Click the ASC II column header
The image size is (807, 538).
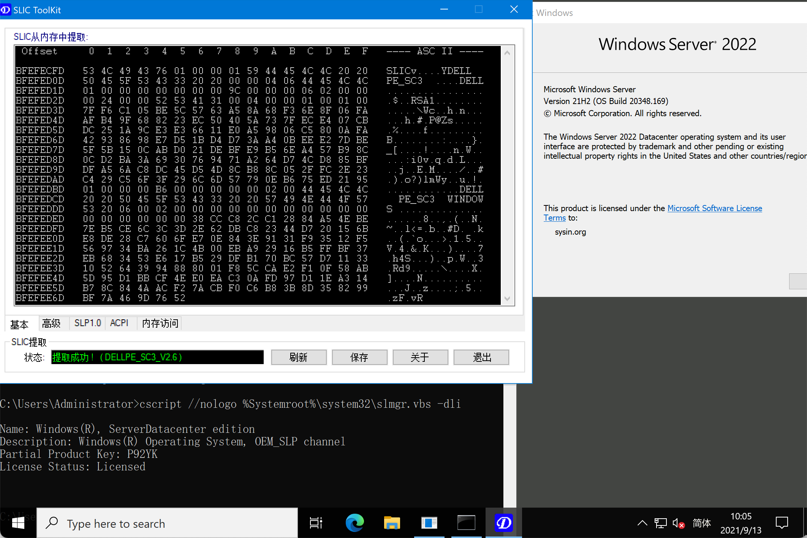[435, 51]
